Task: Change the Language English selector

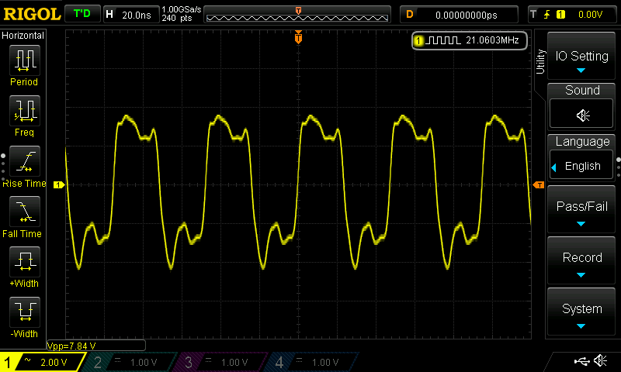Action: click(581, 166)
